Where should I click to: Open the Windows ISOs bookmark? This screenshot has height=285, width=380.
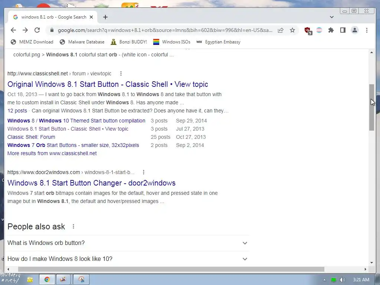coord(172,42)
